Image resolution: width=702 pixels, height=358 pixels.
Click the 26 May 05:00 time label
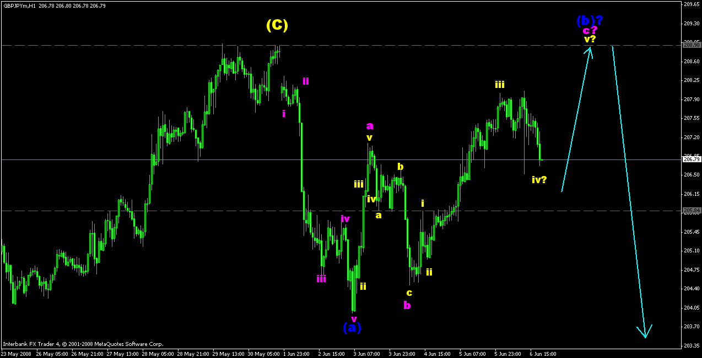click(53, 354)
